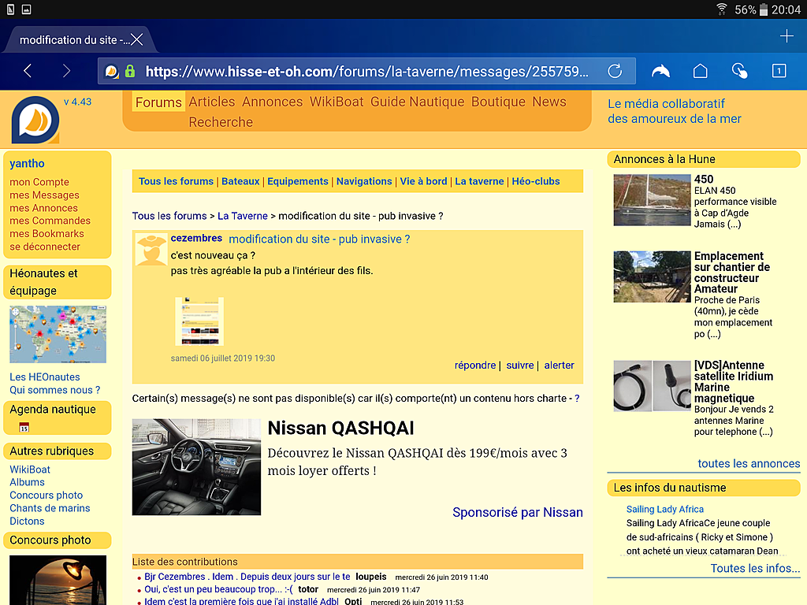This screenshot has height=605, width=807.
Task: Select the Bateaux forum category
Action: click(240, 181)
